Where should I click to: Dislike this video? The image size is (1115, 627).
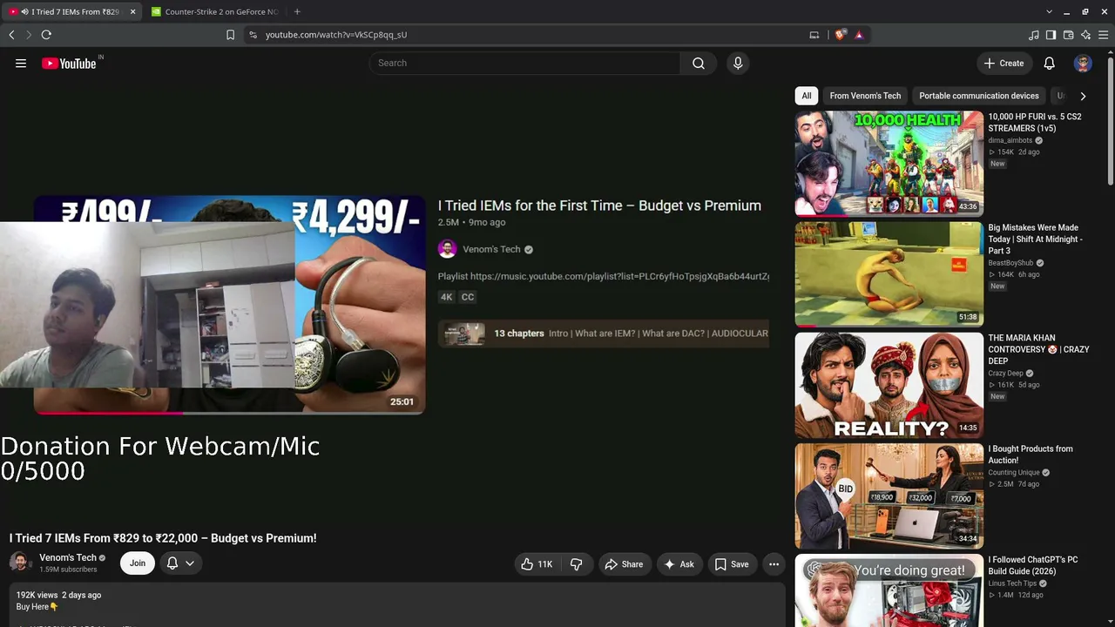point(577,564)
